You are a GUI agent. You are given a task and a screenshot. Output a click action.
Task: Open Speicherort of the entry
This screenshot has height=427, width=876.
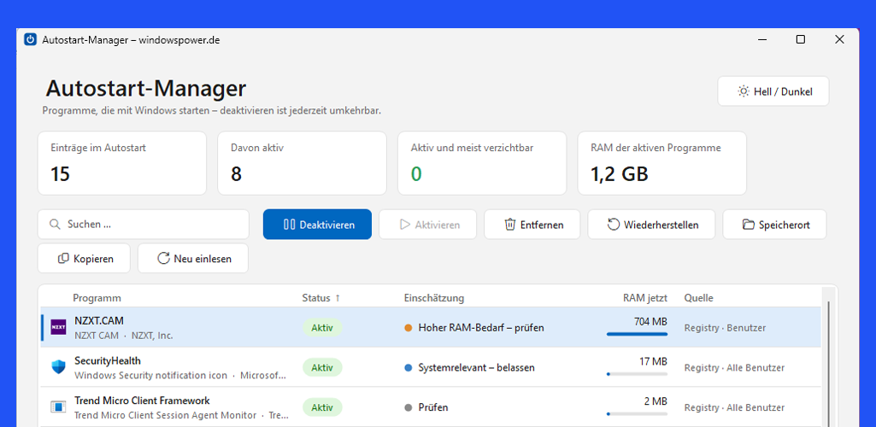tap(775, 225)
